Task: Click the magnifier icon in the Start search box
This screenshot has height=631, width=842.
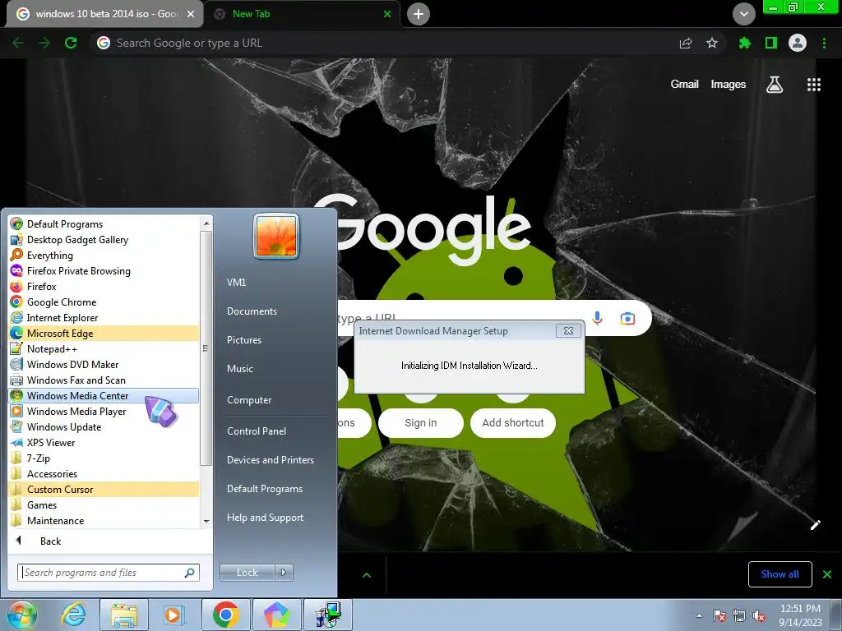Action: (x=190, y=573)
